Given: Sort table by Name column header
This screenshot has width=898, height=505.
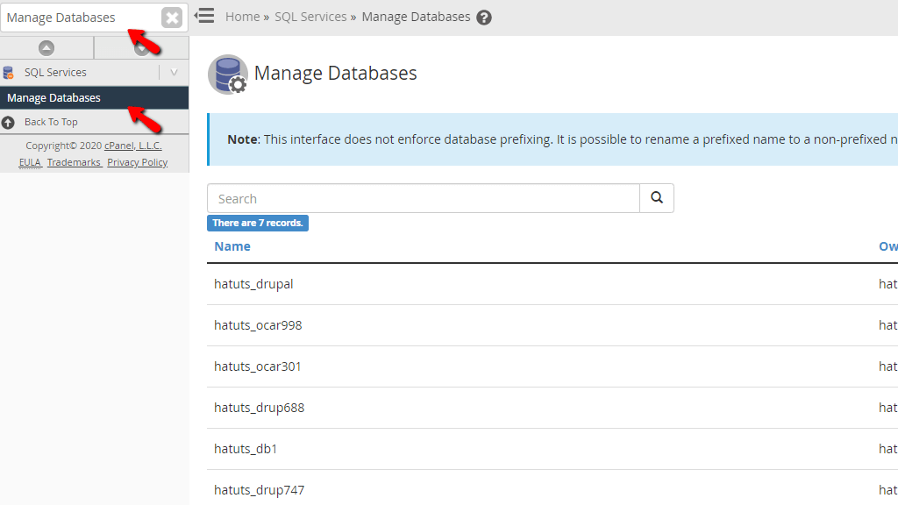Looking at the screenshot, I should [232, 246].
